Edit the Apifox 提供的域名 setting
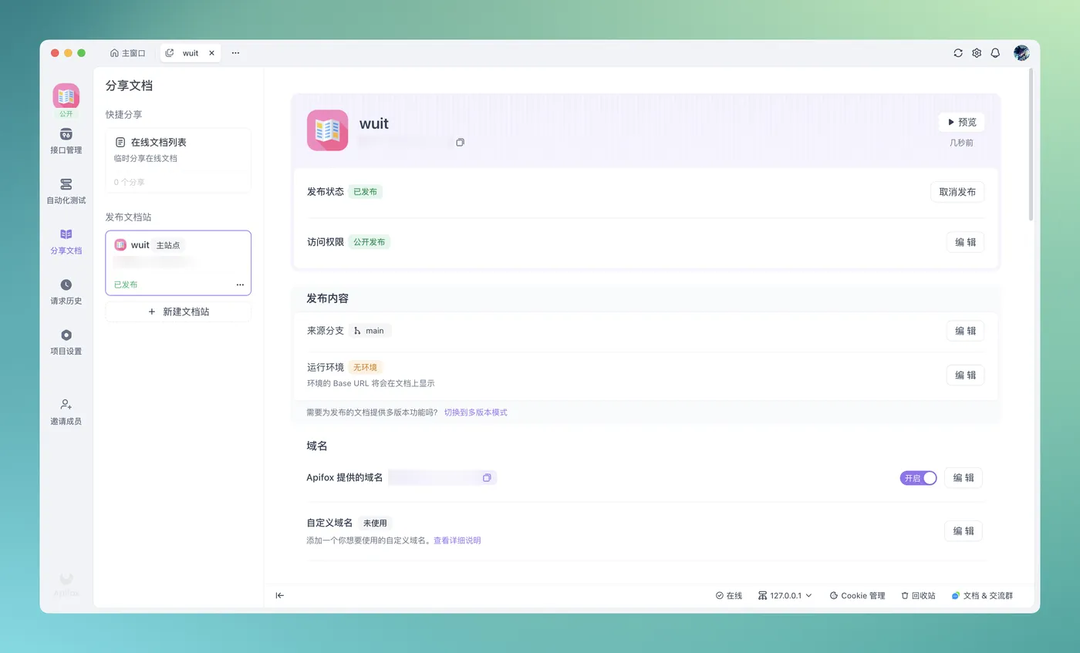 (x=963, y=478)
